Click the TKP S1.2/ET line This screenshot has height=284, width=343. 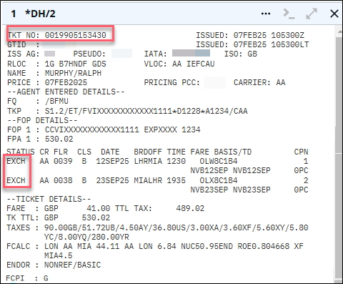[127, 111]
